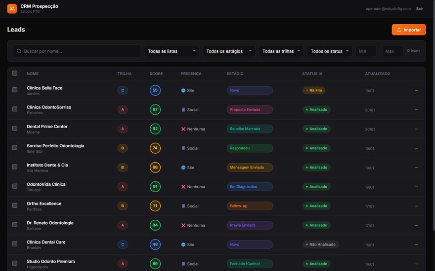Click the Site globe icon for Clínica Dental Care
The height and width of the screenshot is (271, 435).
(183, 245)
